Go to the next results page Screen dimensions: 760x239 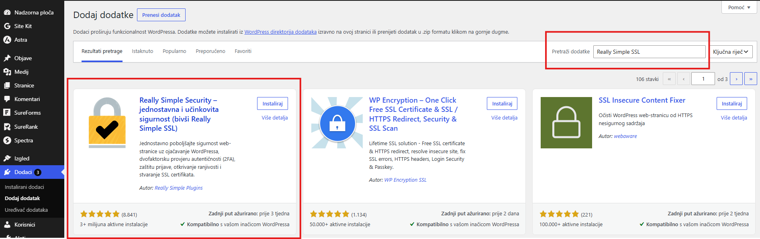coord(736,79)
